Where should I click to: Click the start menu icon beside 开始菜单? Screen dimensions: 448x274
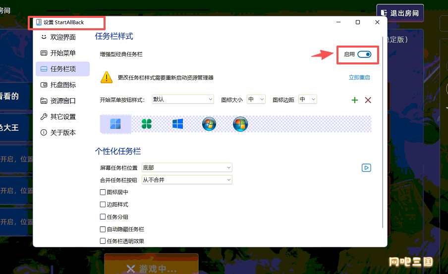pos(44,53)
